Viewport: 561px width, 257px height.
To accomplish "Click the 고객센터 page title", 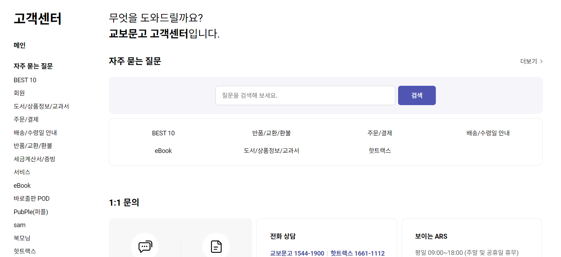I will 37,19.
